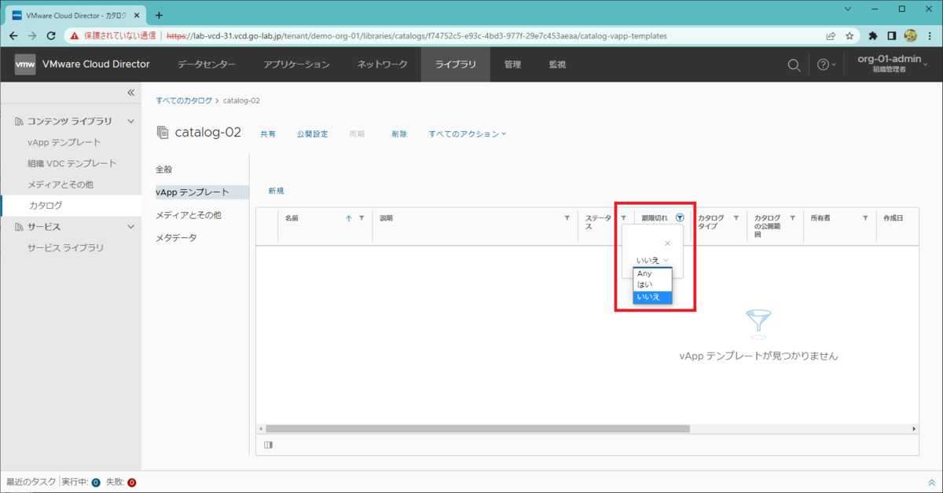Open the すべてのアクション dropdown

(x=468, y=134)
